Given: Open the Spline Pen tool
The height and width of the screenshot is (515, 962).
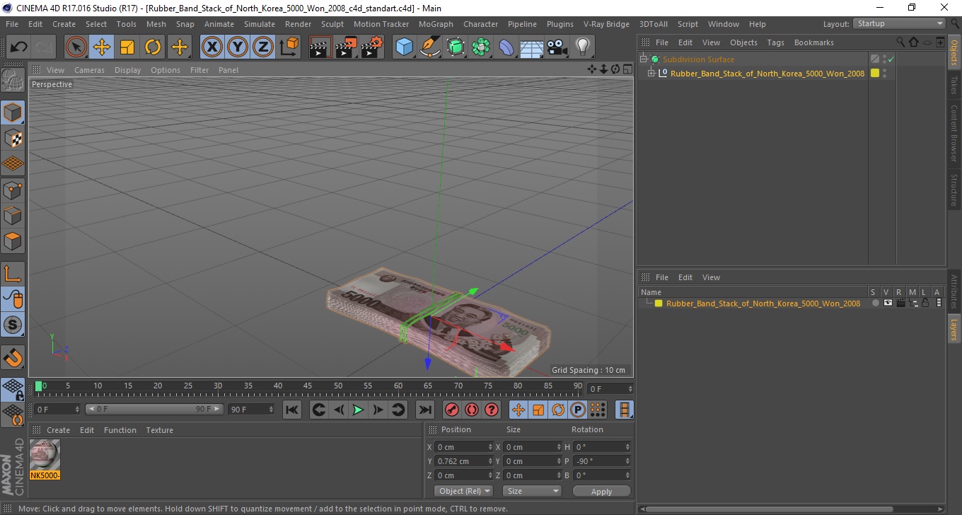Looking at the screenshot, I should (430, 47).
